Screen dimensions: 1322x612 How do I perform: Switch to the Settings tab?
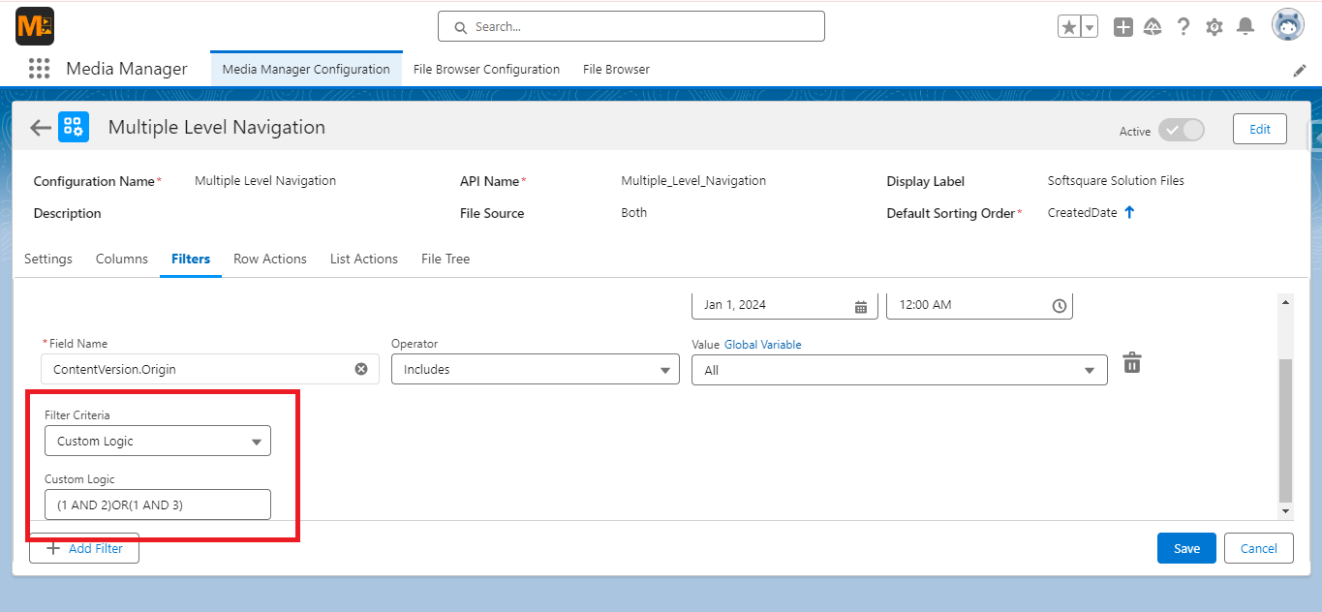coord(48,259)
